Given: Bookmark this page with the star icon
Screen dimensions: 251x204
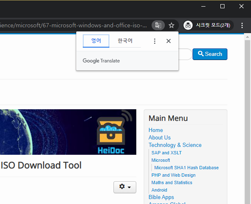Looking at the screenshot, I should [171, 25].
